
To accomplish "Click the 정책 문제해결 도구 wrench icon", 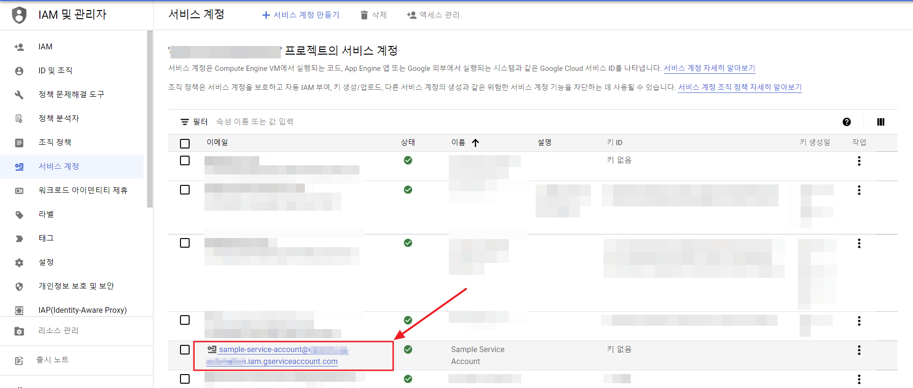I will point(19,95).
